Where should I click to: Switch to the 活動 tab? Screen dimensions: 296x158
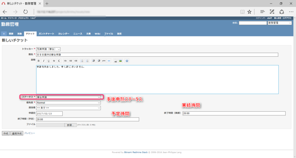[x=20, y=34]
